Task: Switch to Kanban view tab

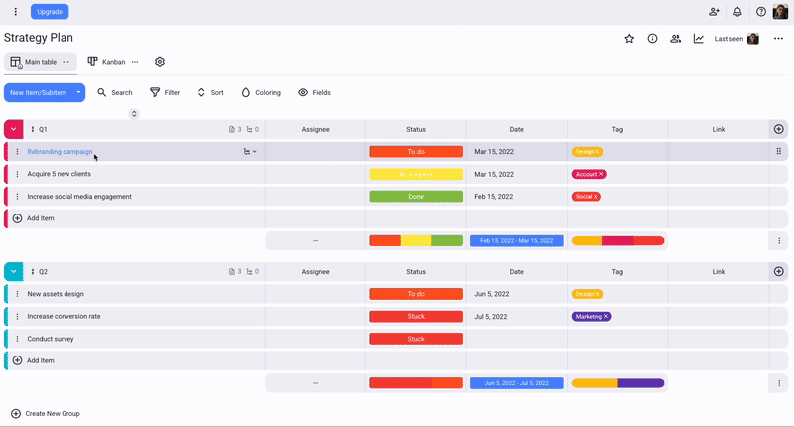Action: coord(106,62)
